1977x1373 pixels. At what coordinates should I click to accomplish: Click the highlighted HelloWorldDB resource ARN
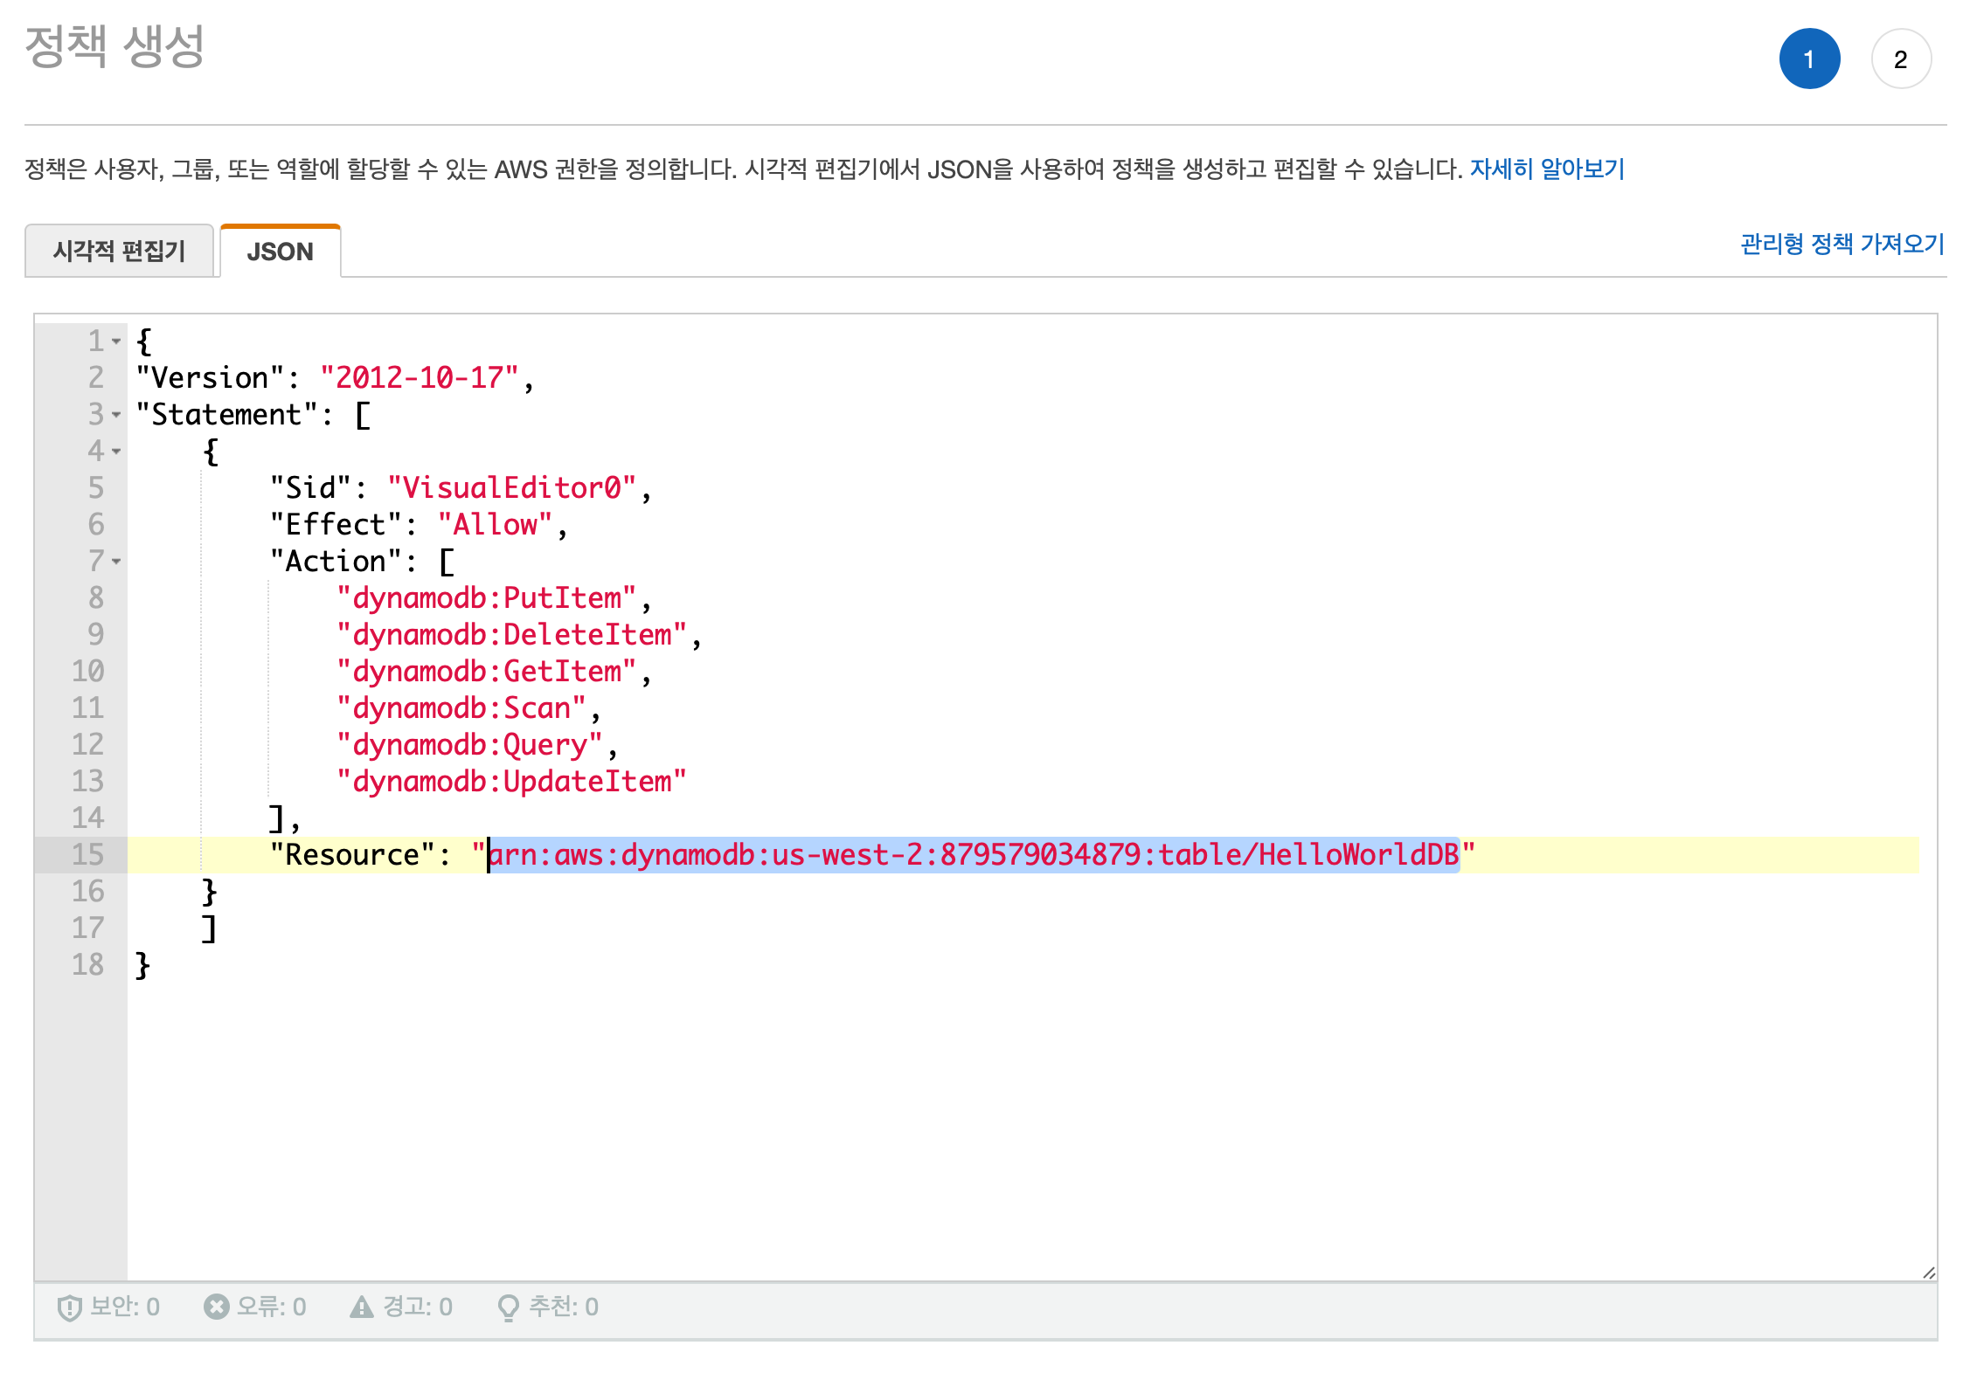pyautogui.click(x=974, y=855)
